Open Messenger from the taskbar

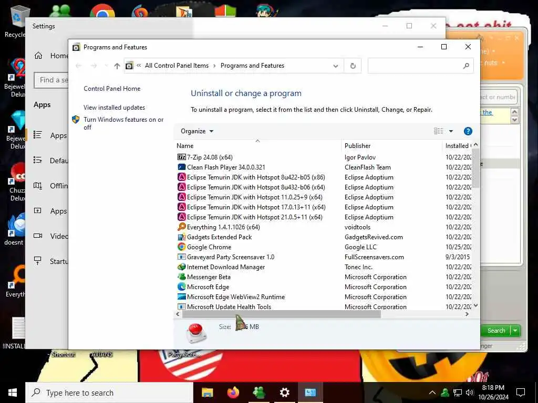[x=259, y=393]
